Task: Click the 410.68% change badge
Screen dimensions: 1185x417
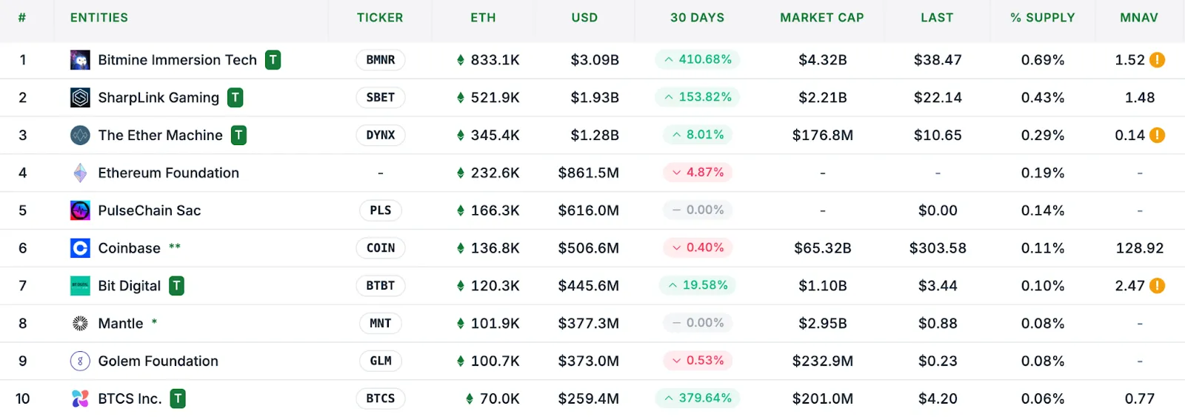Action: [697, 59]
